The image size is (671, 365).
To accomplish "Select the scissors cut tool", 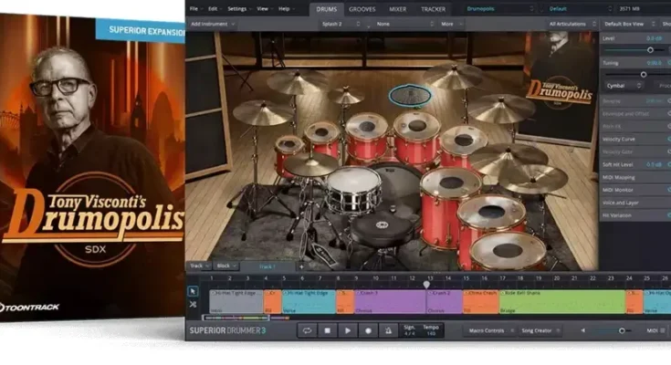I will [x=194, y=304].
